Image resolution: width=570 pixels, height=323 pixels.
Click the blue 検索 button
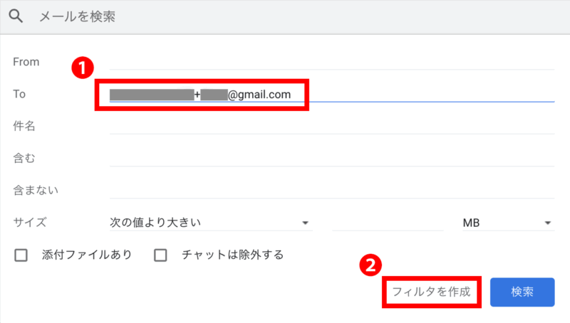[522, 292]
